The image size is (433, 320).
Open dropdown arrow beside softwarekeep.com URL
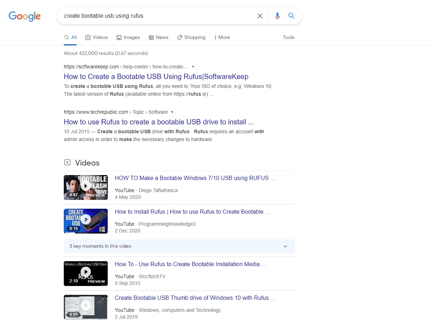[193, 67]
